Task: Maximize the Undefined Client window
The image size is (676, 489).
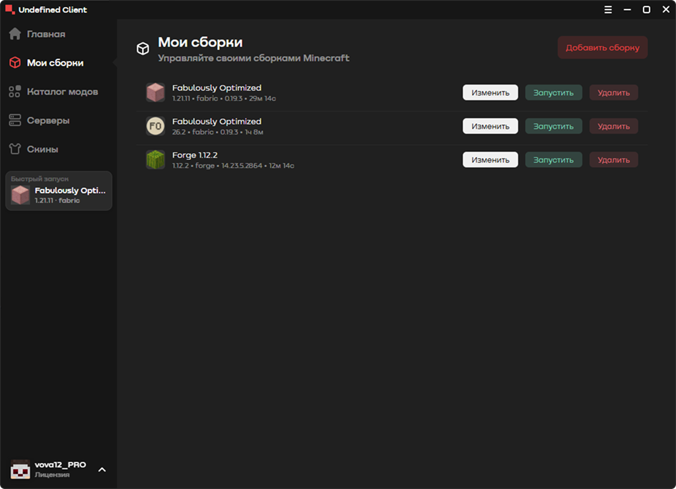Action: [646, 10]
